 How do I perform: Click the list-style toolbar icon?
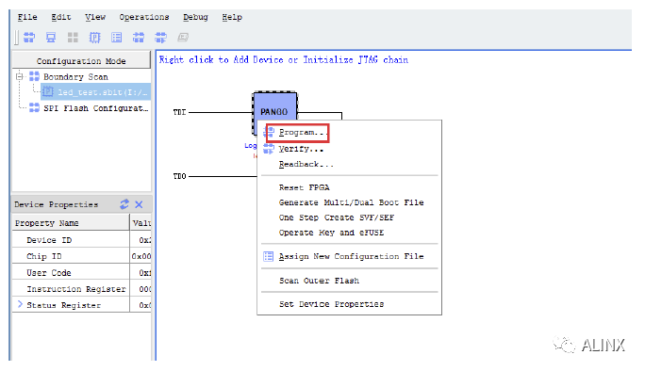click(116, 38)
